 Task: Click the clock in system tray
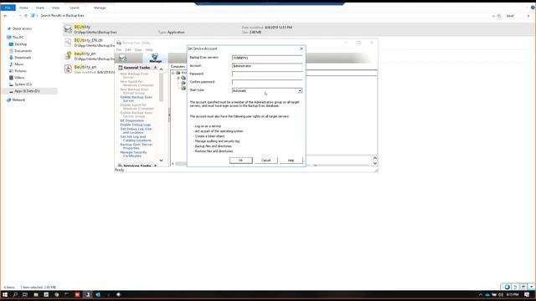click(513, 294)
